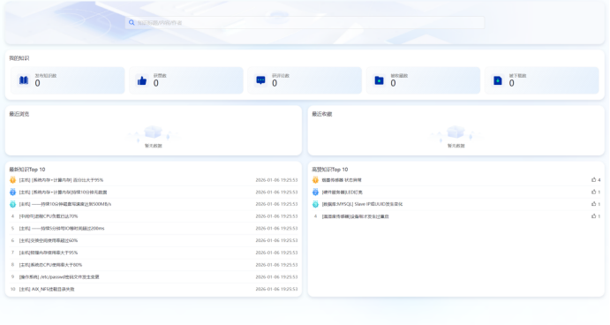Open the seventh-ranked 物理内存使用率大于95% article
Image resolution: width=610 pixels, height=325 pixels.
(x=49, y=253)
